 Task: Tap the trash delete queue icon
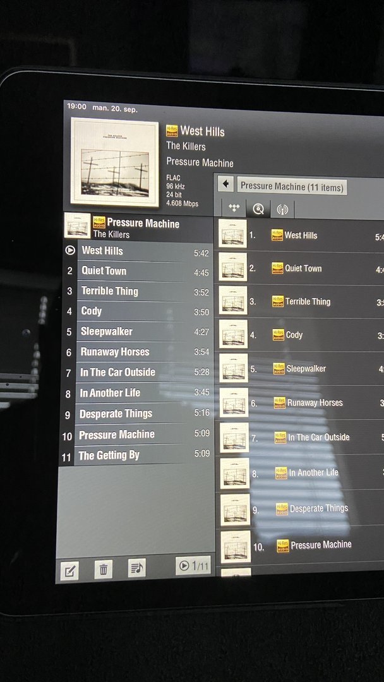[104, 569]
